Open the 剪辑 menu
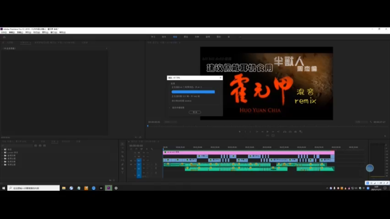Image resolution: width=390 pixels, height=219 pixels. click(x=20, y=32)
